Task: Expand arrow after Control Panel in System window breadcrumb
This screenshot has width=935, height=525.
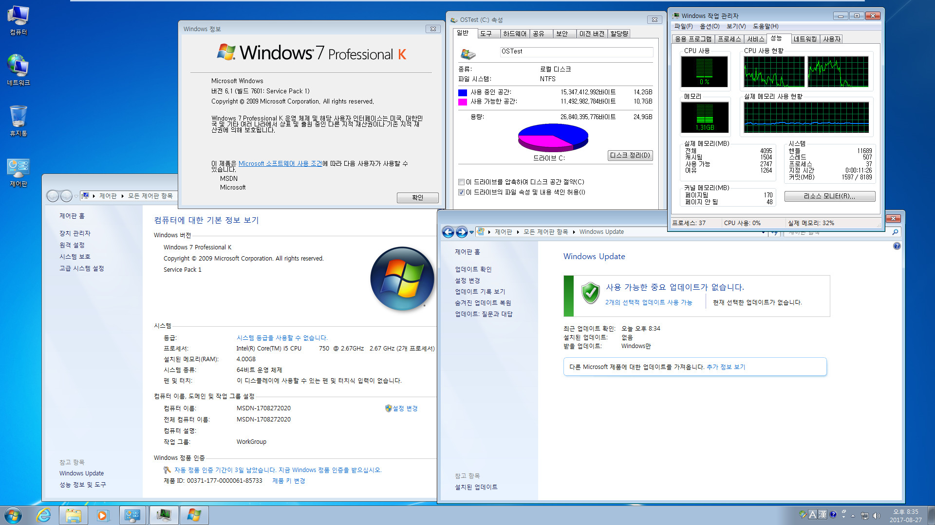Action: [123, 196]
